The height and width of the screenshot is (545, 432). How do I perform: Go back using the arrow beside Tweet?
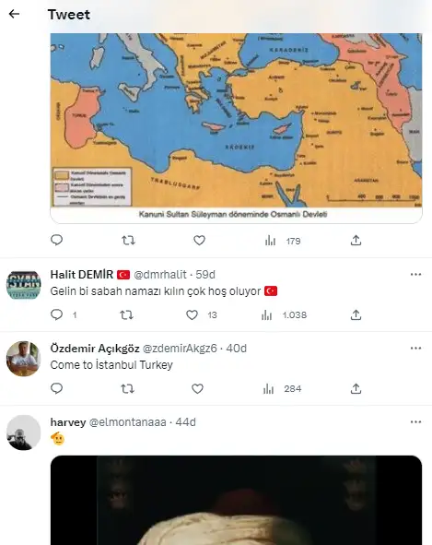coord(14,14)
